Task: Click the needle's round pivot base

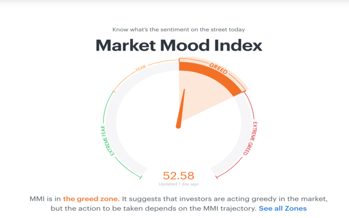Action: [178, 126]
